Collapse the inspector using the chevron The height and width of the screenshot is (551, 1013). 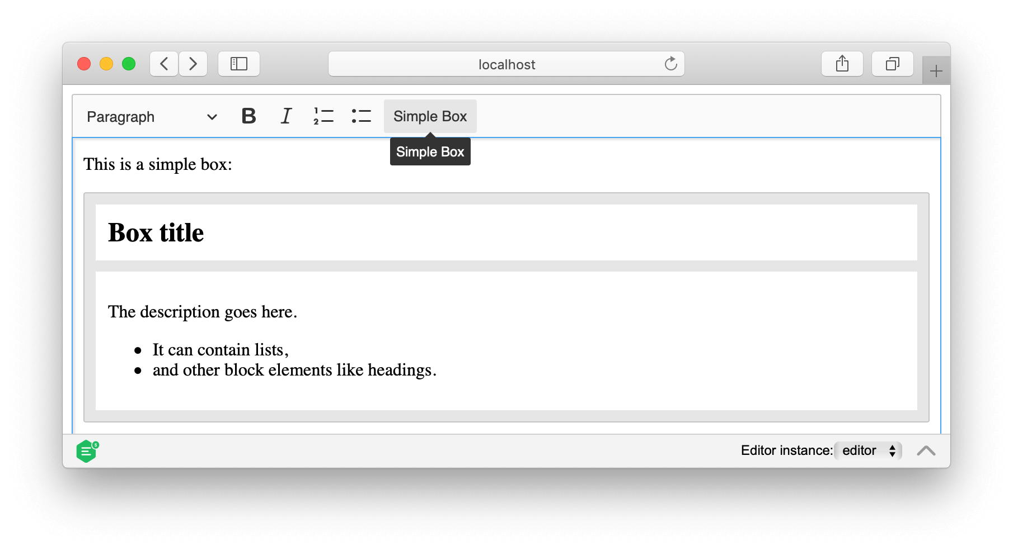[x=926, y=450]
